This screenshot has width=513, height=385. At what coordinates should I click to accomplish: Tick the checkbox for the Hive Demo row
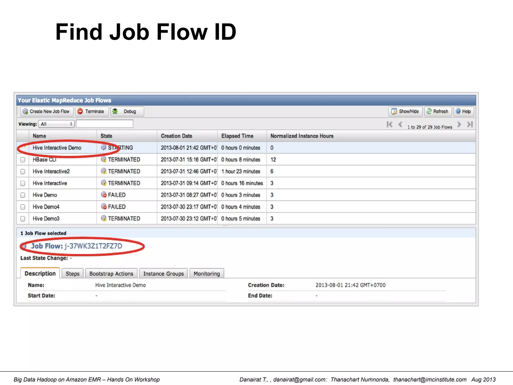point(23,195)
